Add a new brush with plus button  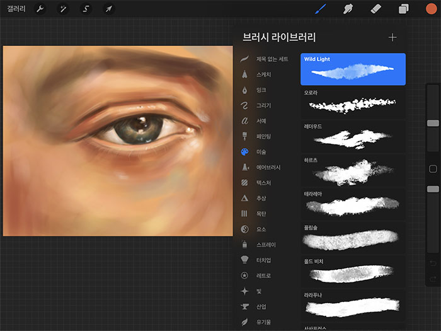[x=392, y=37]
